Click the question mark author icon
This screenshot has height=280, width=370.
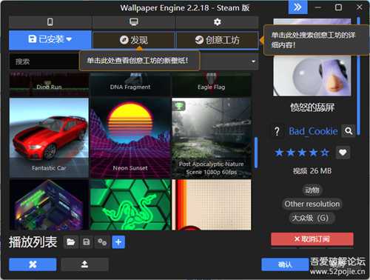tap(277, 131)
